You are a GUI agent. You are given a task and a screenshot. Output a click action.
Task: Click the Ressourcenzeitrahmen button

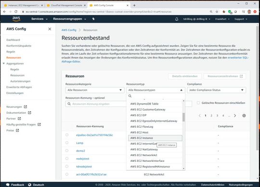coord(225,76)
